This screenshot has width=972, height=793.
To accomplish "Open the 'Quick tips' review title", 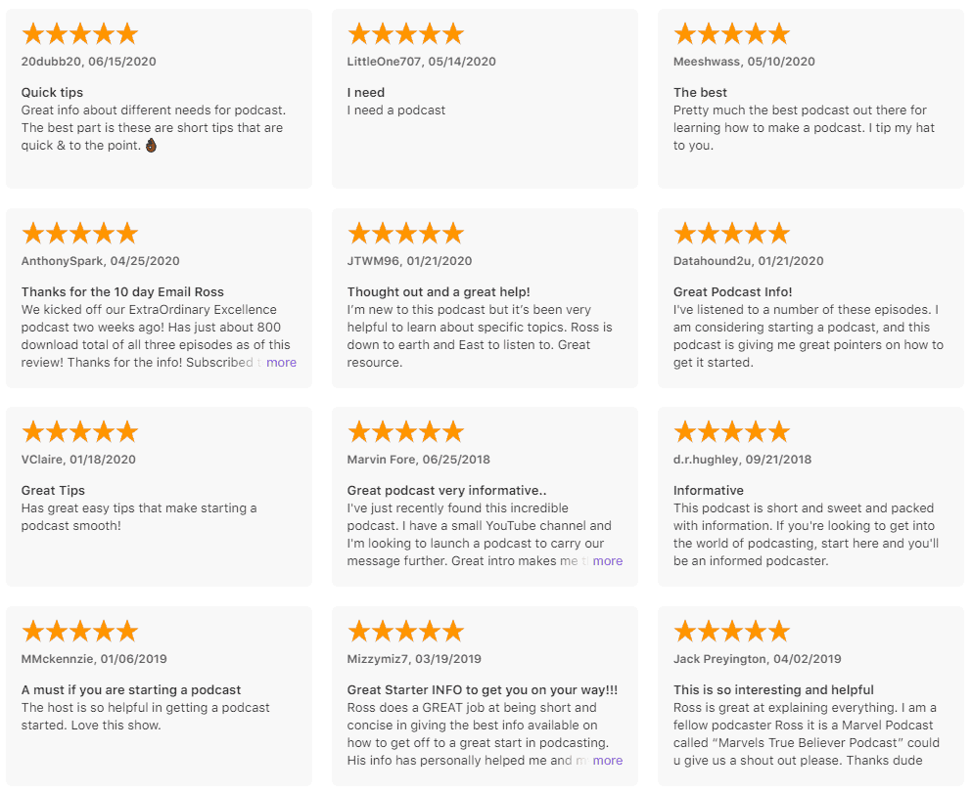I will [x=52, y=93].
